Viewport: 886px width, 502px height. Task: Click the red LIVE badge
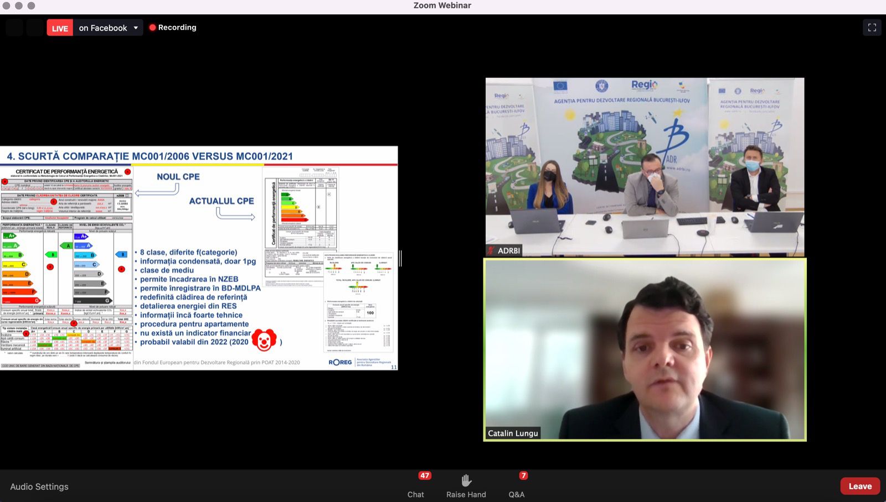point(60,28)
